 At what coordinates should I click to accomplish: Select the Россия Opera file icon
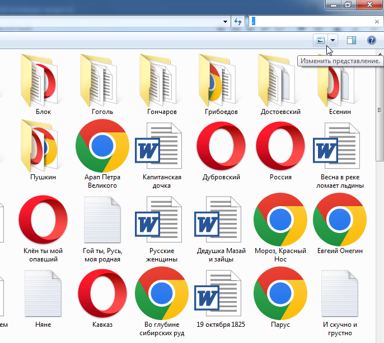click(280, 146)
